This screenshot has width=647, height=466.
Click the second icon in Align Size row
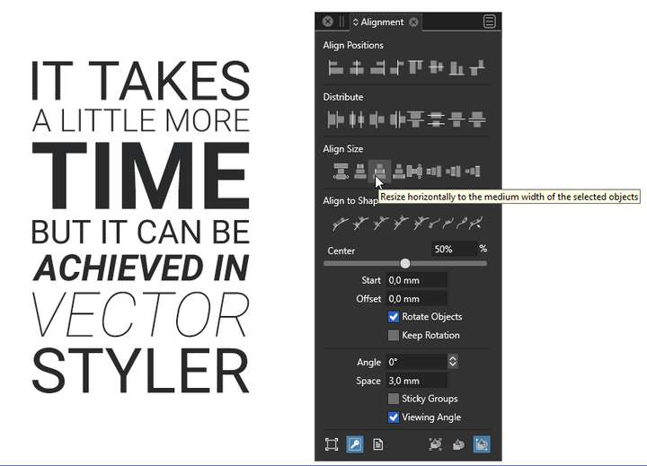(360, 171)
